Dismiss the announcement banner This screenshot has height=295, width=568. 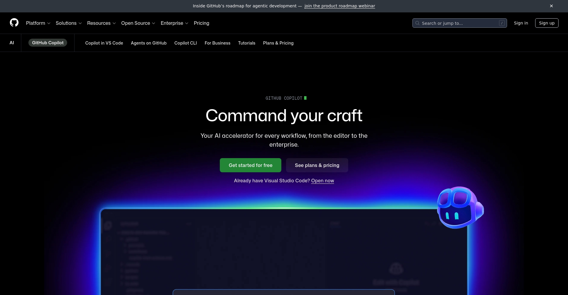point(551,6)
